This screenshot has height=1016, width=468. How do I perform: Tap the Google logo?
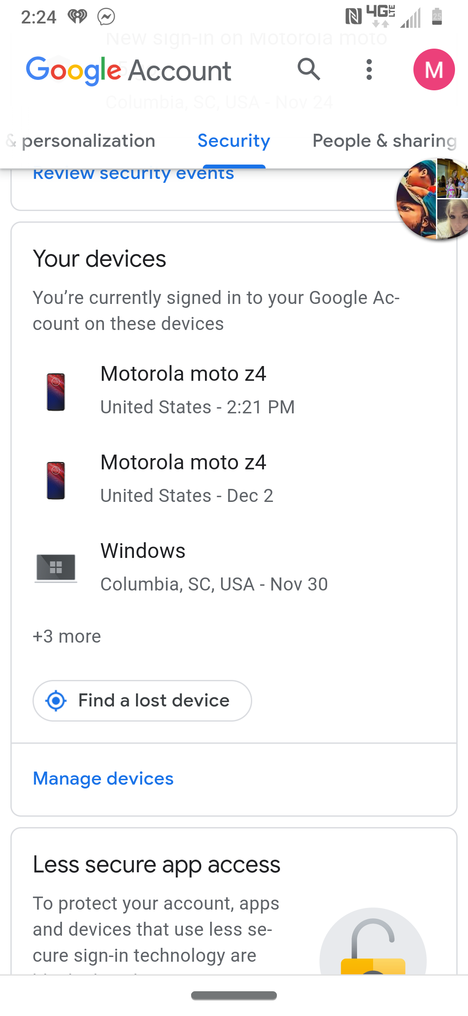point(74,70)
